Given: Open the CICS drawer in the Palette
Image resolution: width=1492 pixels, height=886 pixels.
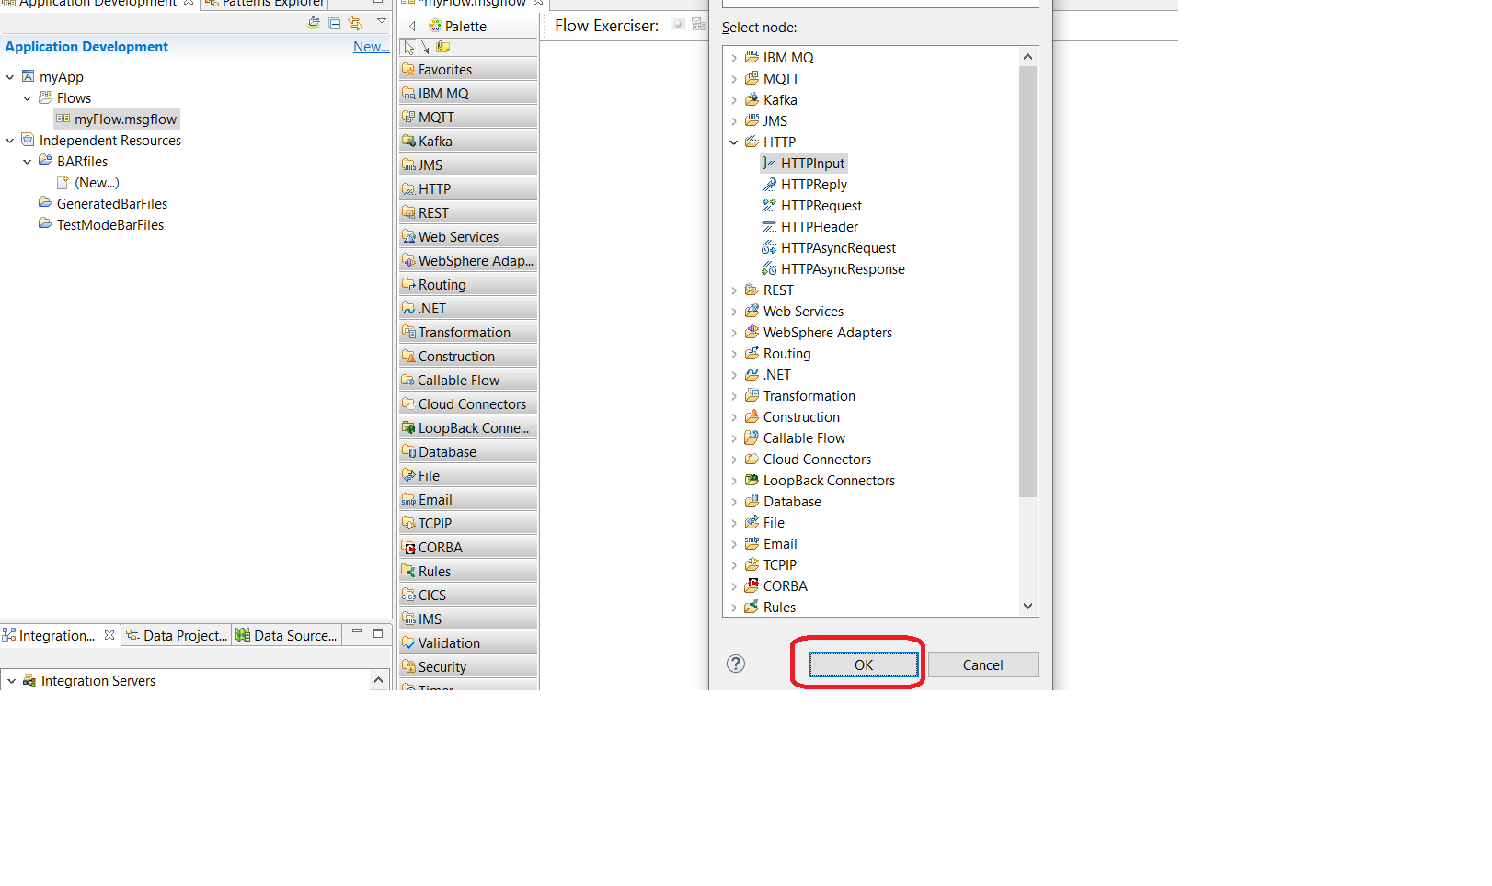Looking at the screenshot, I should pos(469,595).
